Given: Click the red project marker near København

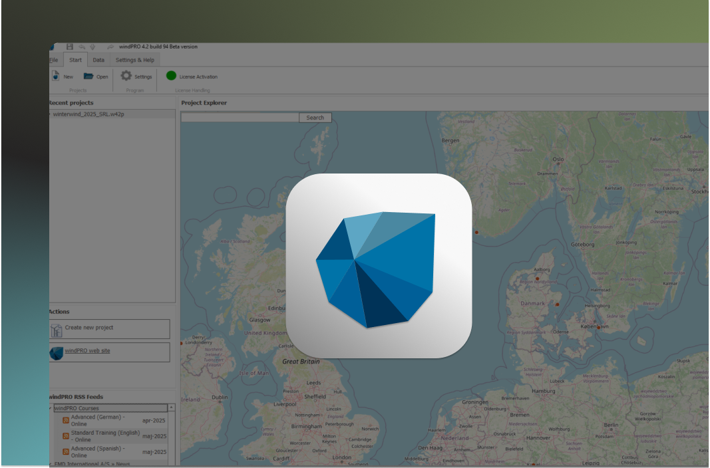Looking at the screenshot, I should (x=599, y=327).
